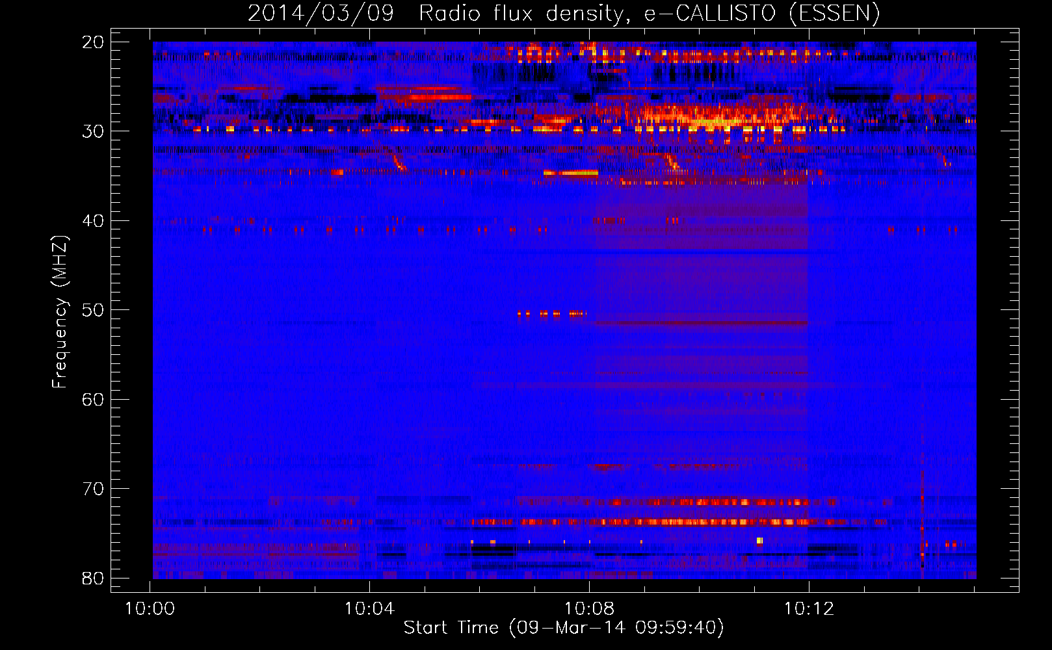Viewport: 1052px width, 650px height.
Task: Click the '70' frequency tick label
Action: (93, 489)
